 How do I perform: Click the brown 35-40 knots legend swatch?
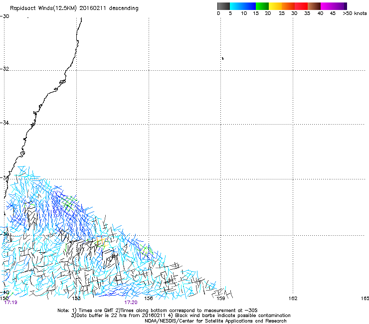coord(314,6)
